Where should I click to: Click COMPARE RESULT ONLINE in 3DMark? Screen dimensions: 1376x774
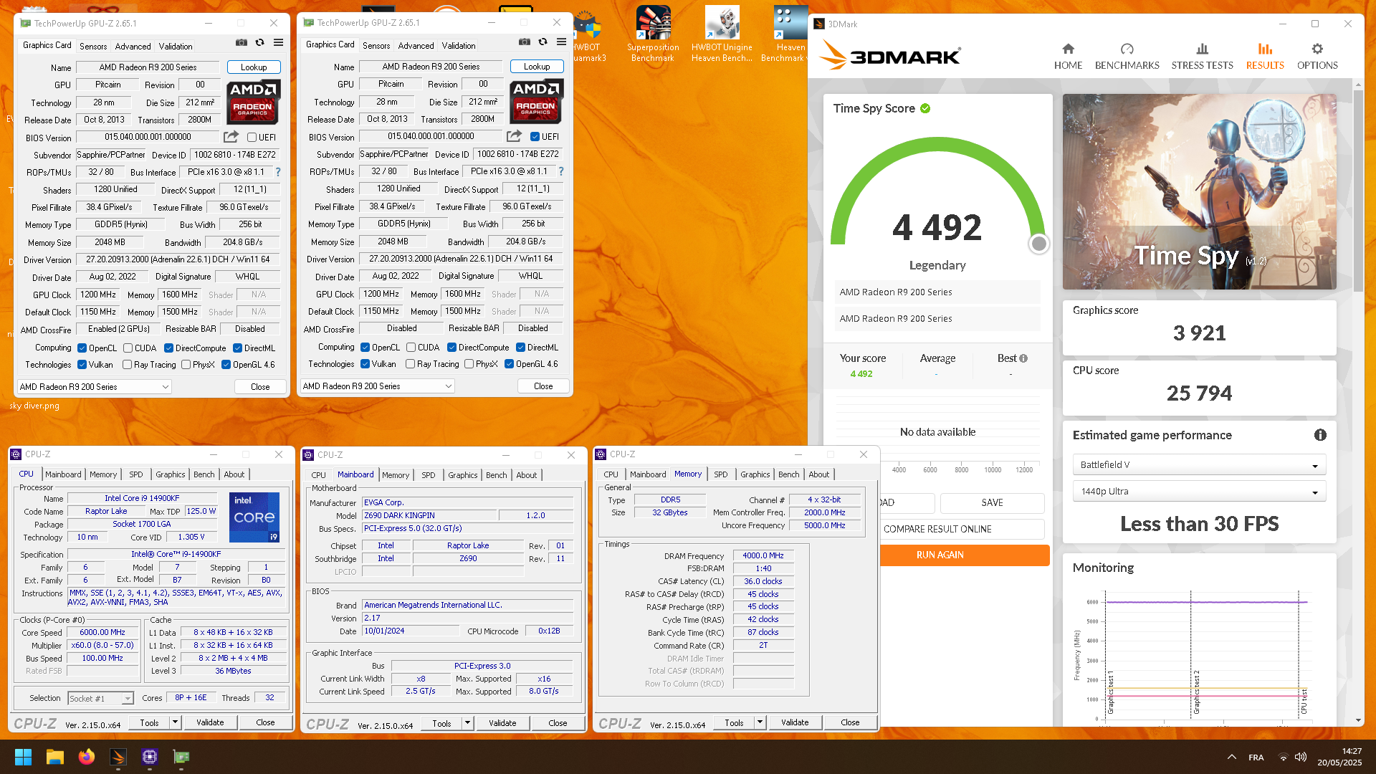tap(937, 529)
